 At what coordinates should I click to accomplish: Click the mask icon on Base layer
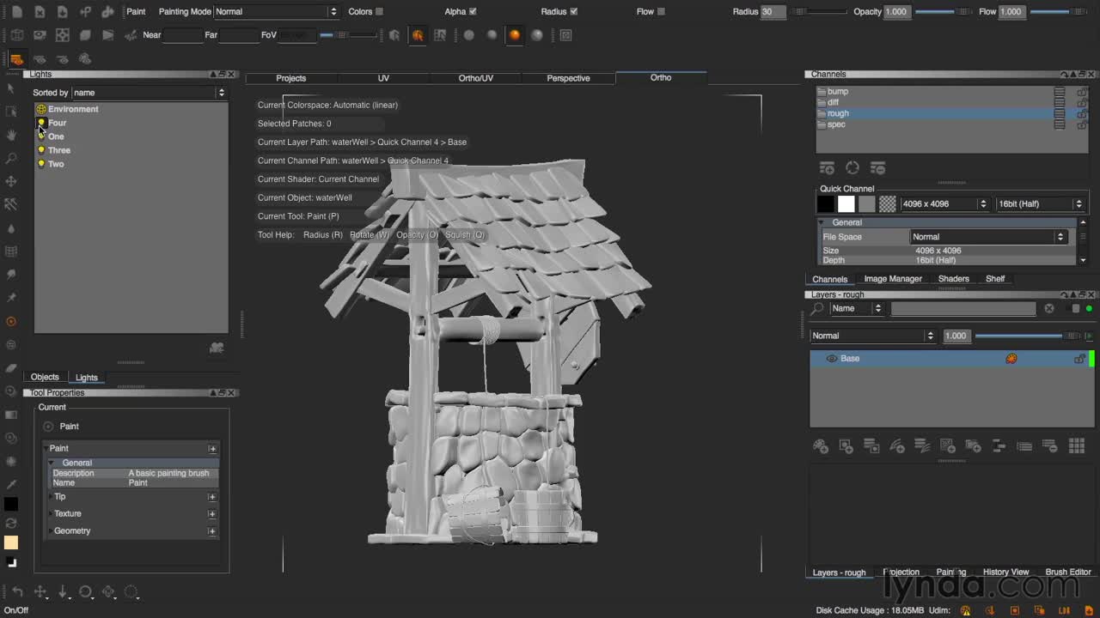pos(1011,359)
